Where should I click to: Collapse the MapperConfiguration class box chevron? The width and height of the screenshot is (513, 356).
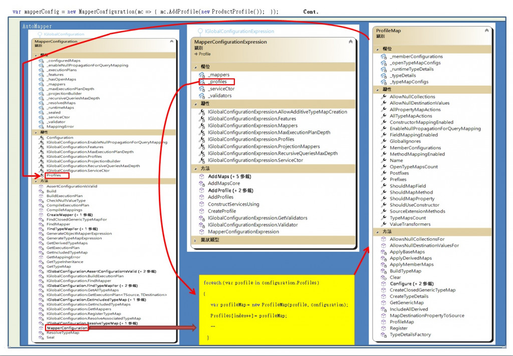pyautogui.click(x=171, y=42)
